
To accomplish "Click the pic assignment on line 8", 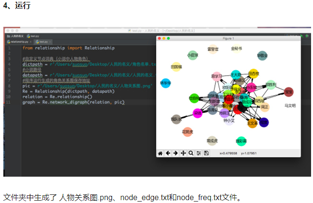I will (x=88, y=86).
